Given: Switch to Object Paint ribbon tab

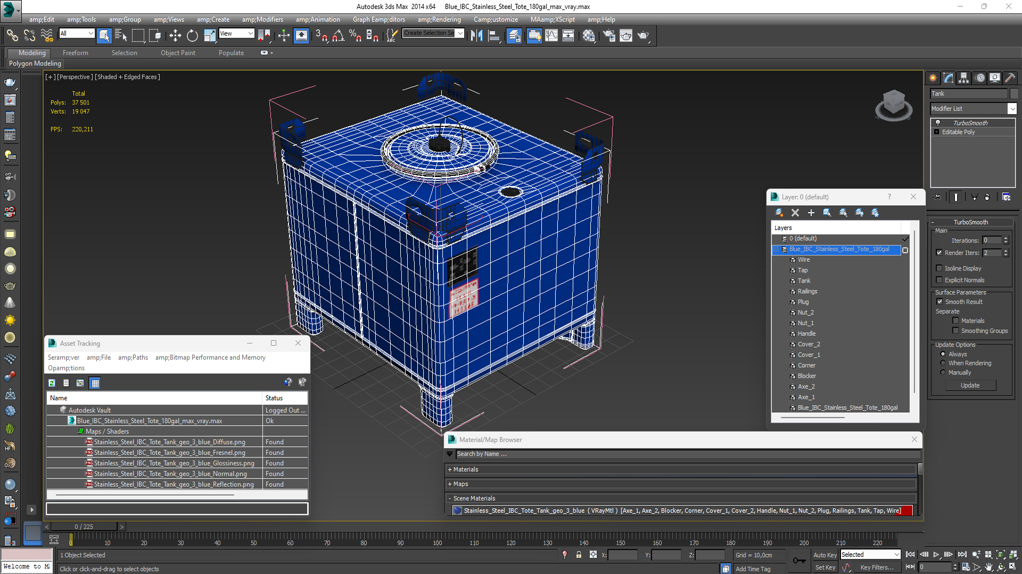Looking at the screenshot, I should pos(178,53).
